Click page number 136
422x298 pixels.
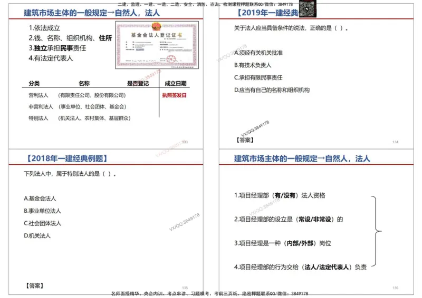point(395,288)
